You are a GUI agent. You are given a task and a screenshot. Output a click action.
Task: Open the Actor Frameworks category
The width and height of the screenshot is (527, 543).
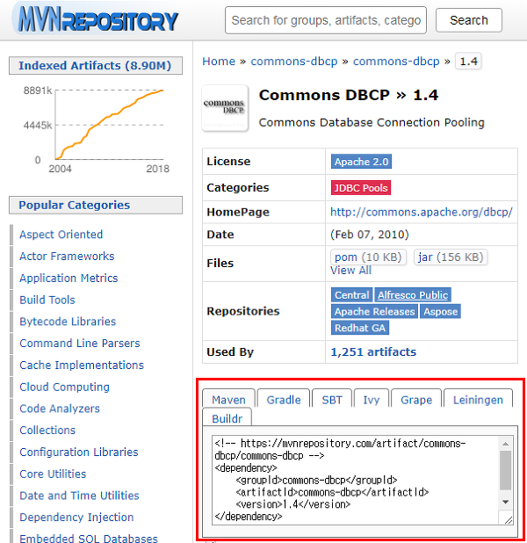67,257
